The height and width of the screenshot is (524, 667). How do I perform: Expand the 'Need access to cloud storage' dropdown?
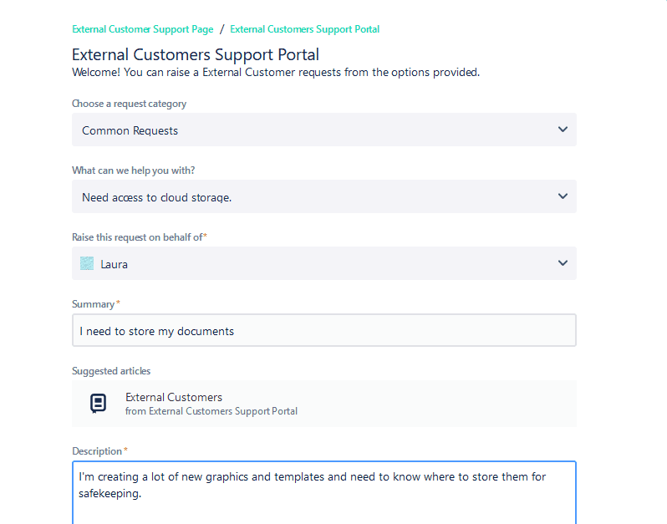click(323, 196)
